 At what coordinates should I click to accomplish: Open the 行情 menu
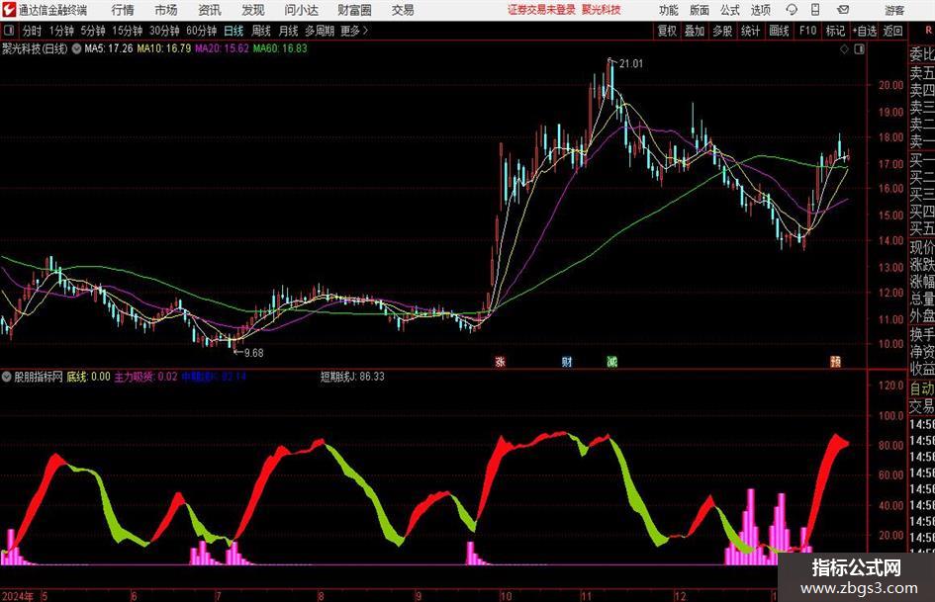click(123, 10)
